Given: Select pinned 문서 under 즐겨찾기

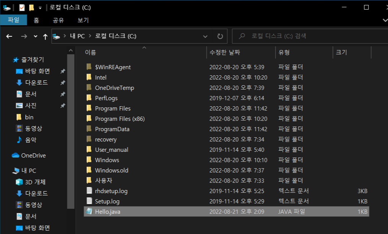Looking at the screenshot, I should tap(31, 94).
